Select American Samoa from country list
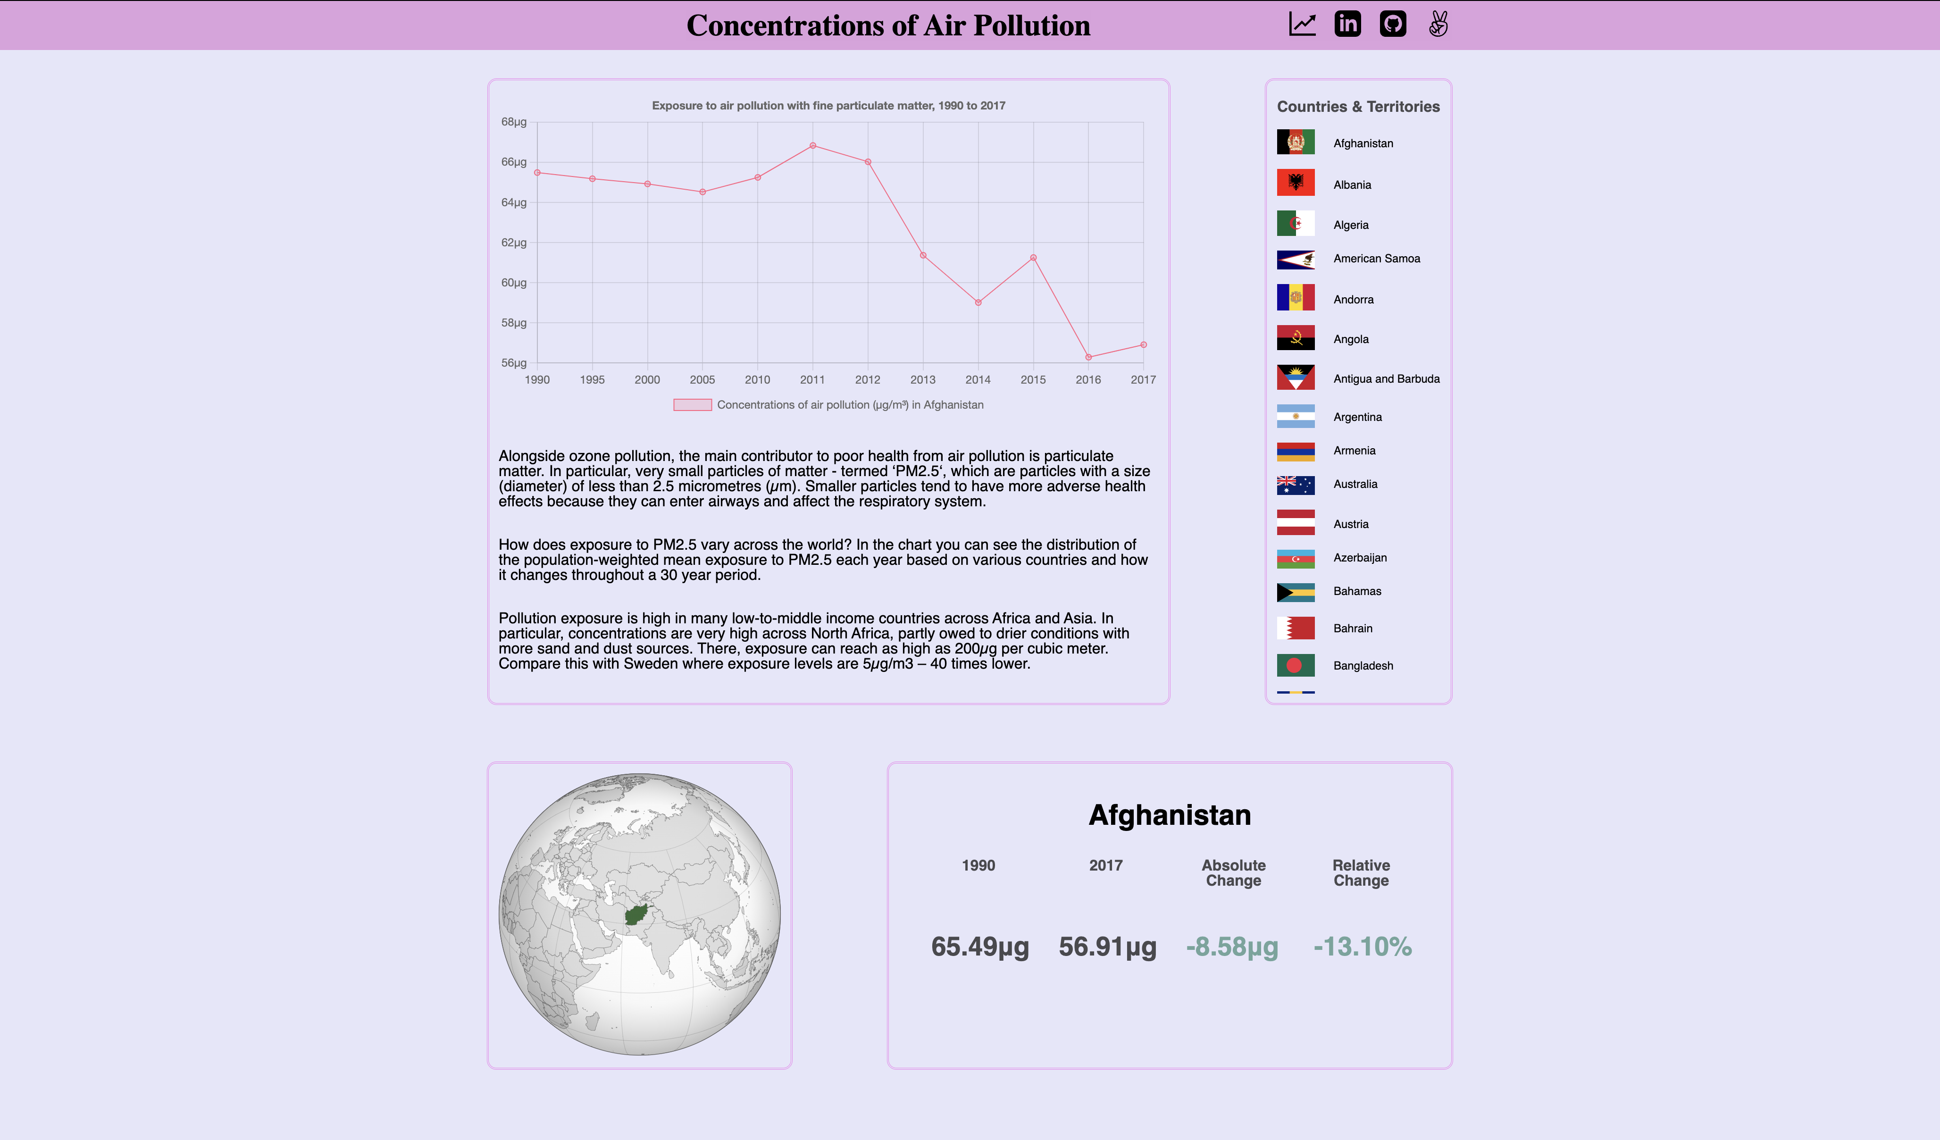 click(1377, 259)
